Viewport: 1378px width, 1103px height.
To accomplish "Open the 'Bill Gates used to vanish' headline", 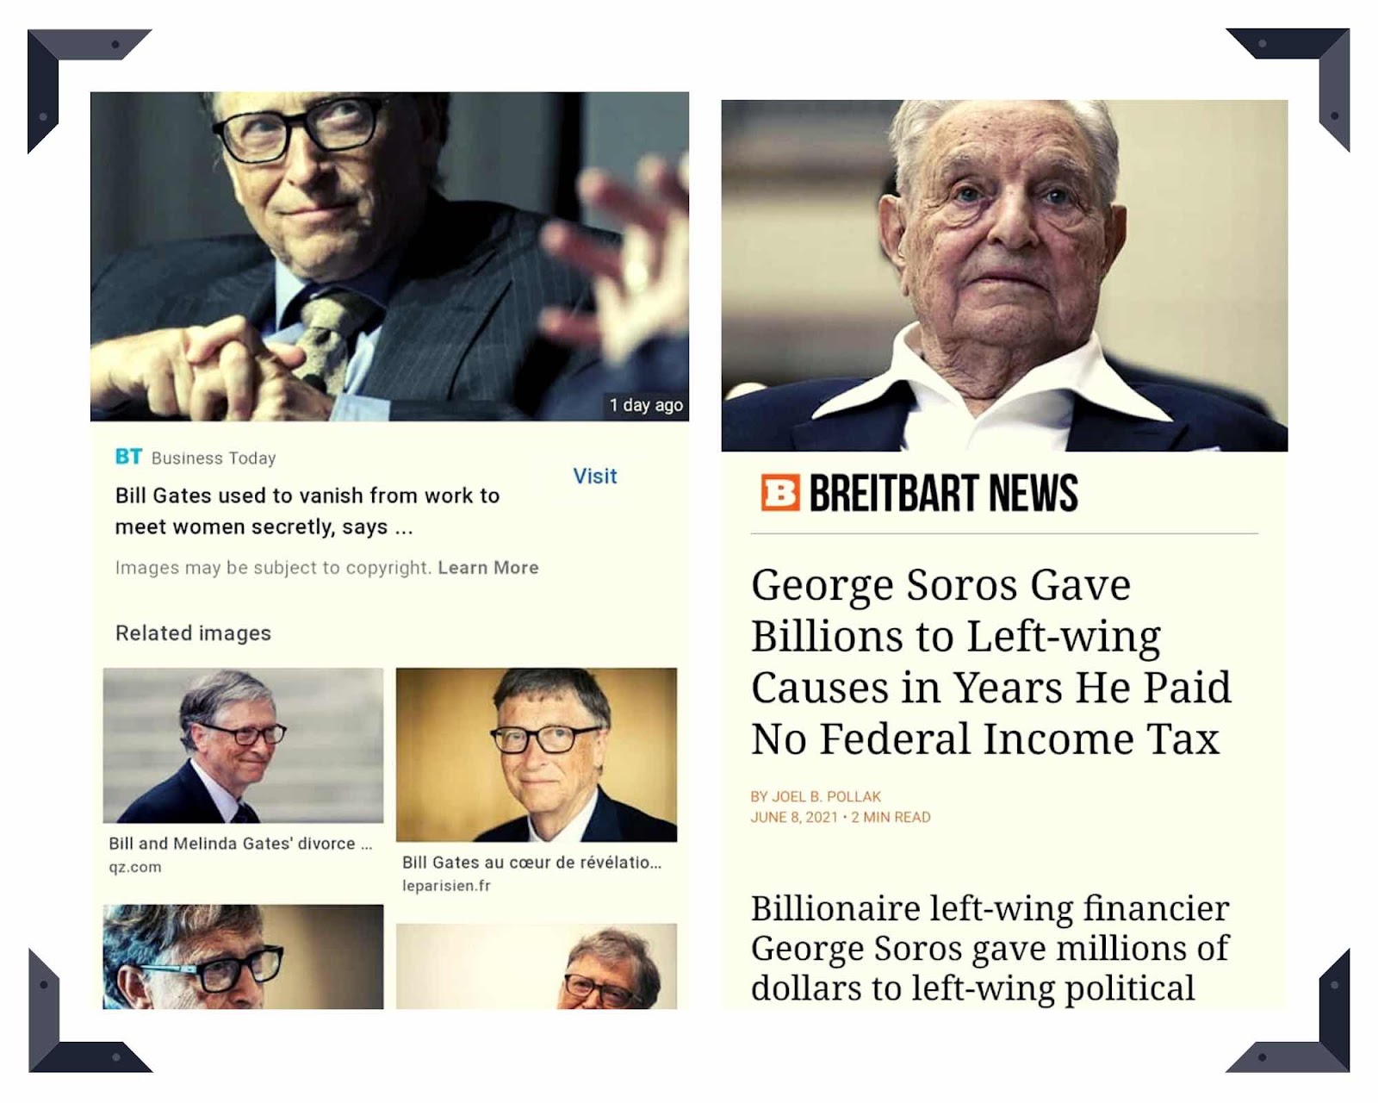I will (307, 511).
